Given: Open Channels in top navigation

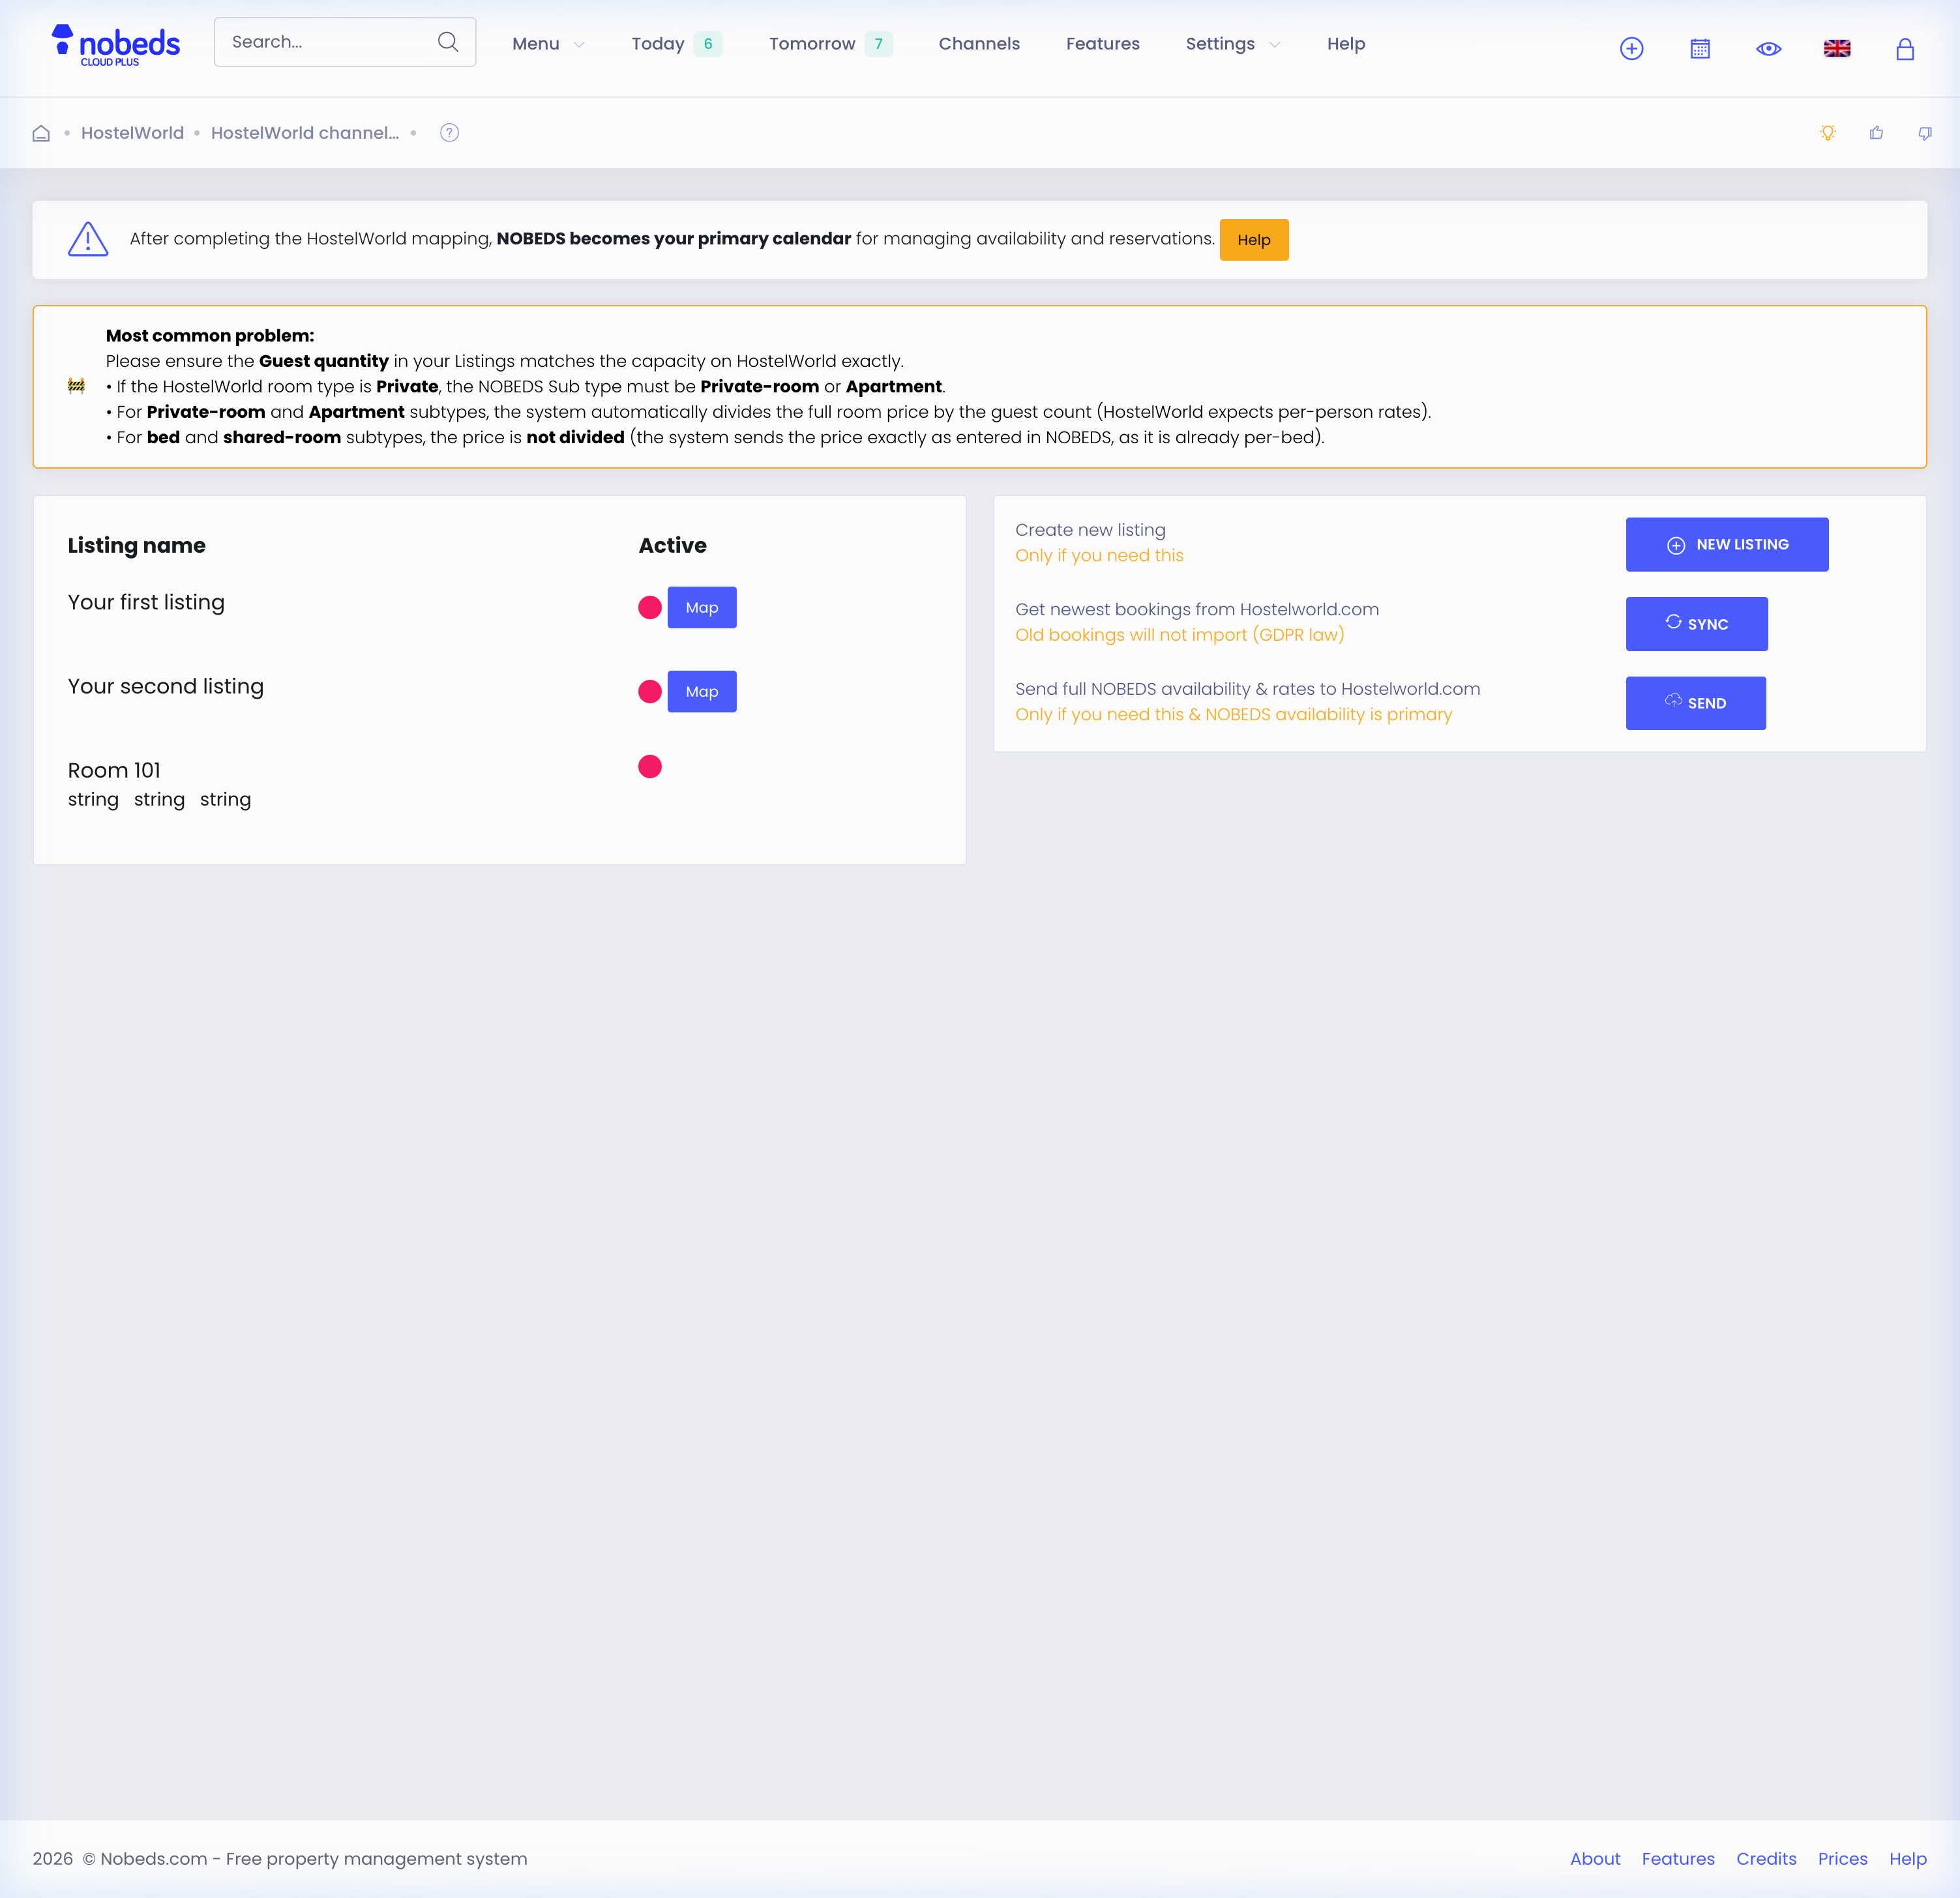Looking at the screenshot, I should click(x=979, y=44).
